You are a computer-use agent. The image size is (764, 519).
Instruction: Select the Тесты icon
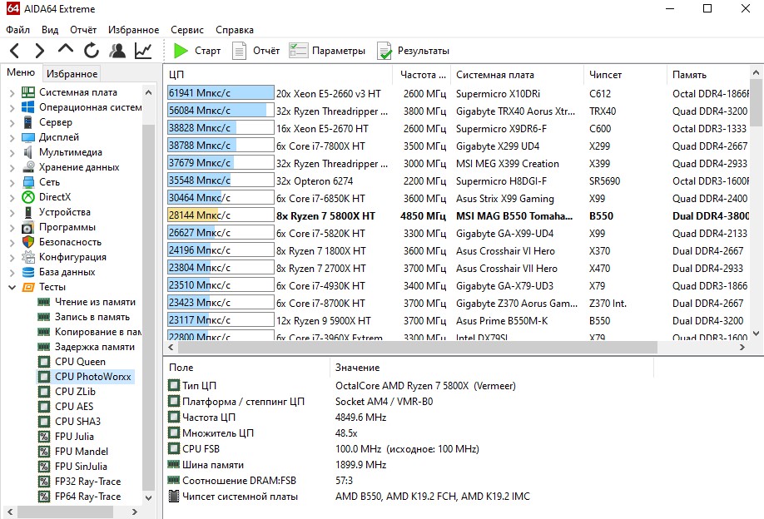(28, 287)
